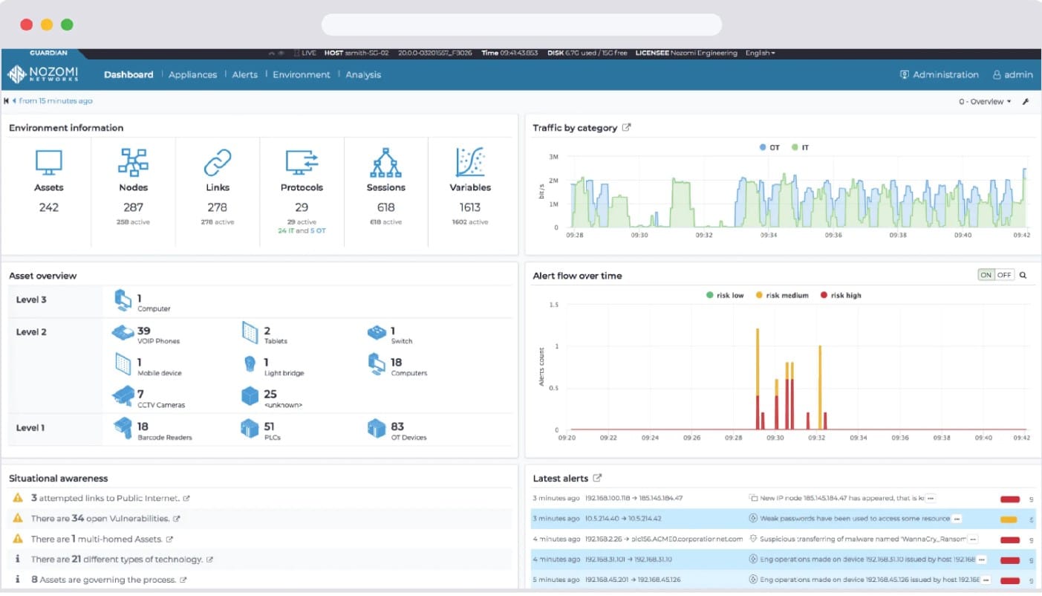Open the Analysis menu
Screen dimensions: 1042x596
point(363,74)
